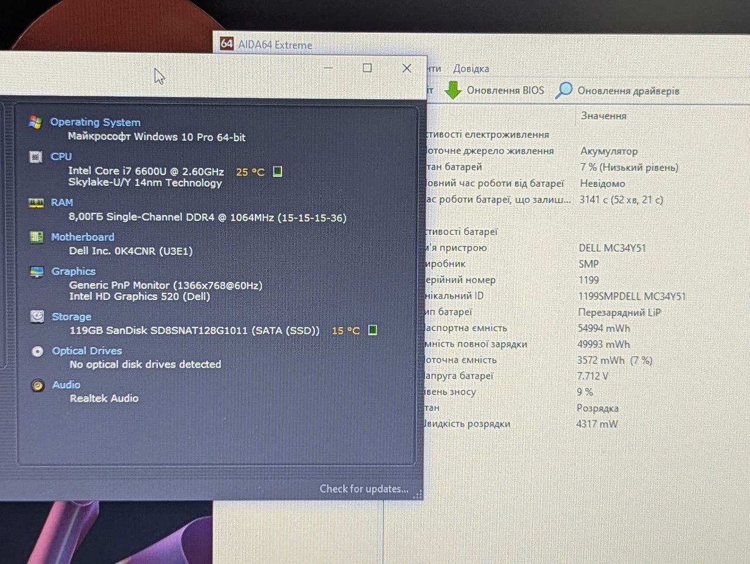Screen dimensions: 750x564
Task: Click Оновлення BIOS toolbar button
Action: click(495, 91)
